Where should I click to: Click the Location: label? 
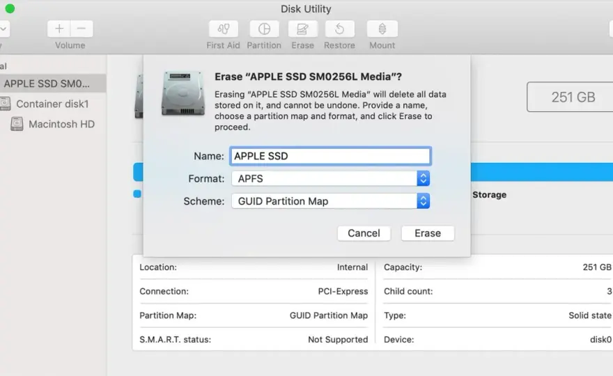(158, 267)
